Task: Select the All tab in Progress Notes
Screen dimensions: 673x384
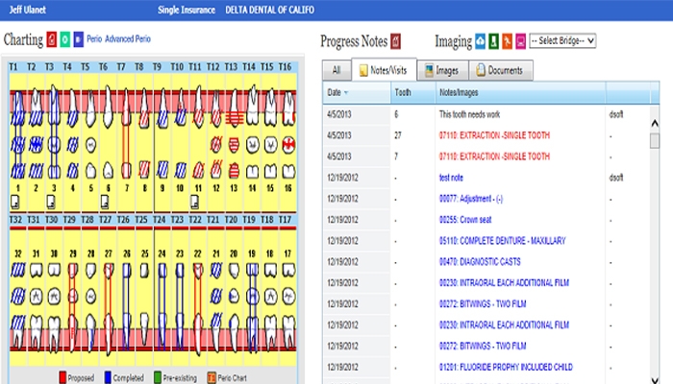Action: coord(336,70)
